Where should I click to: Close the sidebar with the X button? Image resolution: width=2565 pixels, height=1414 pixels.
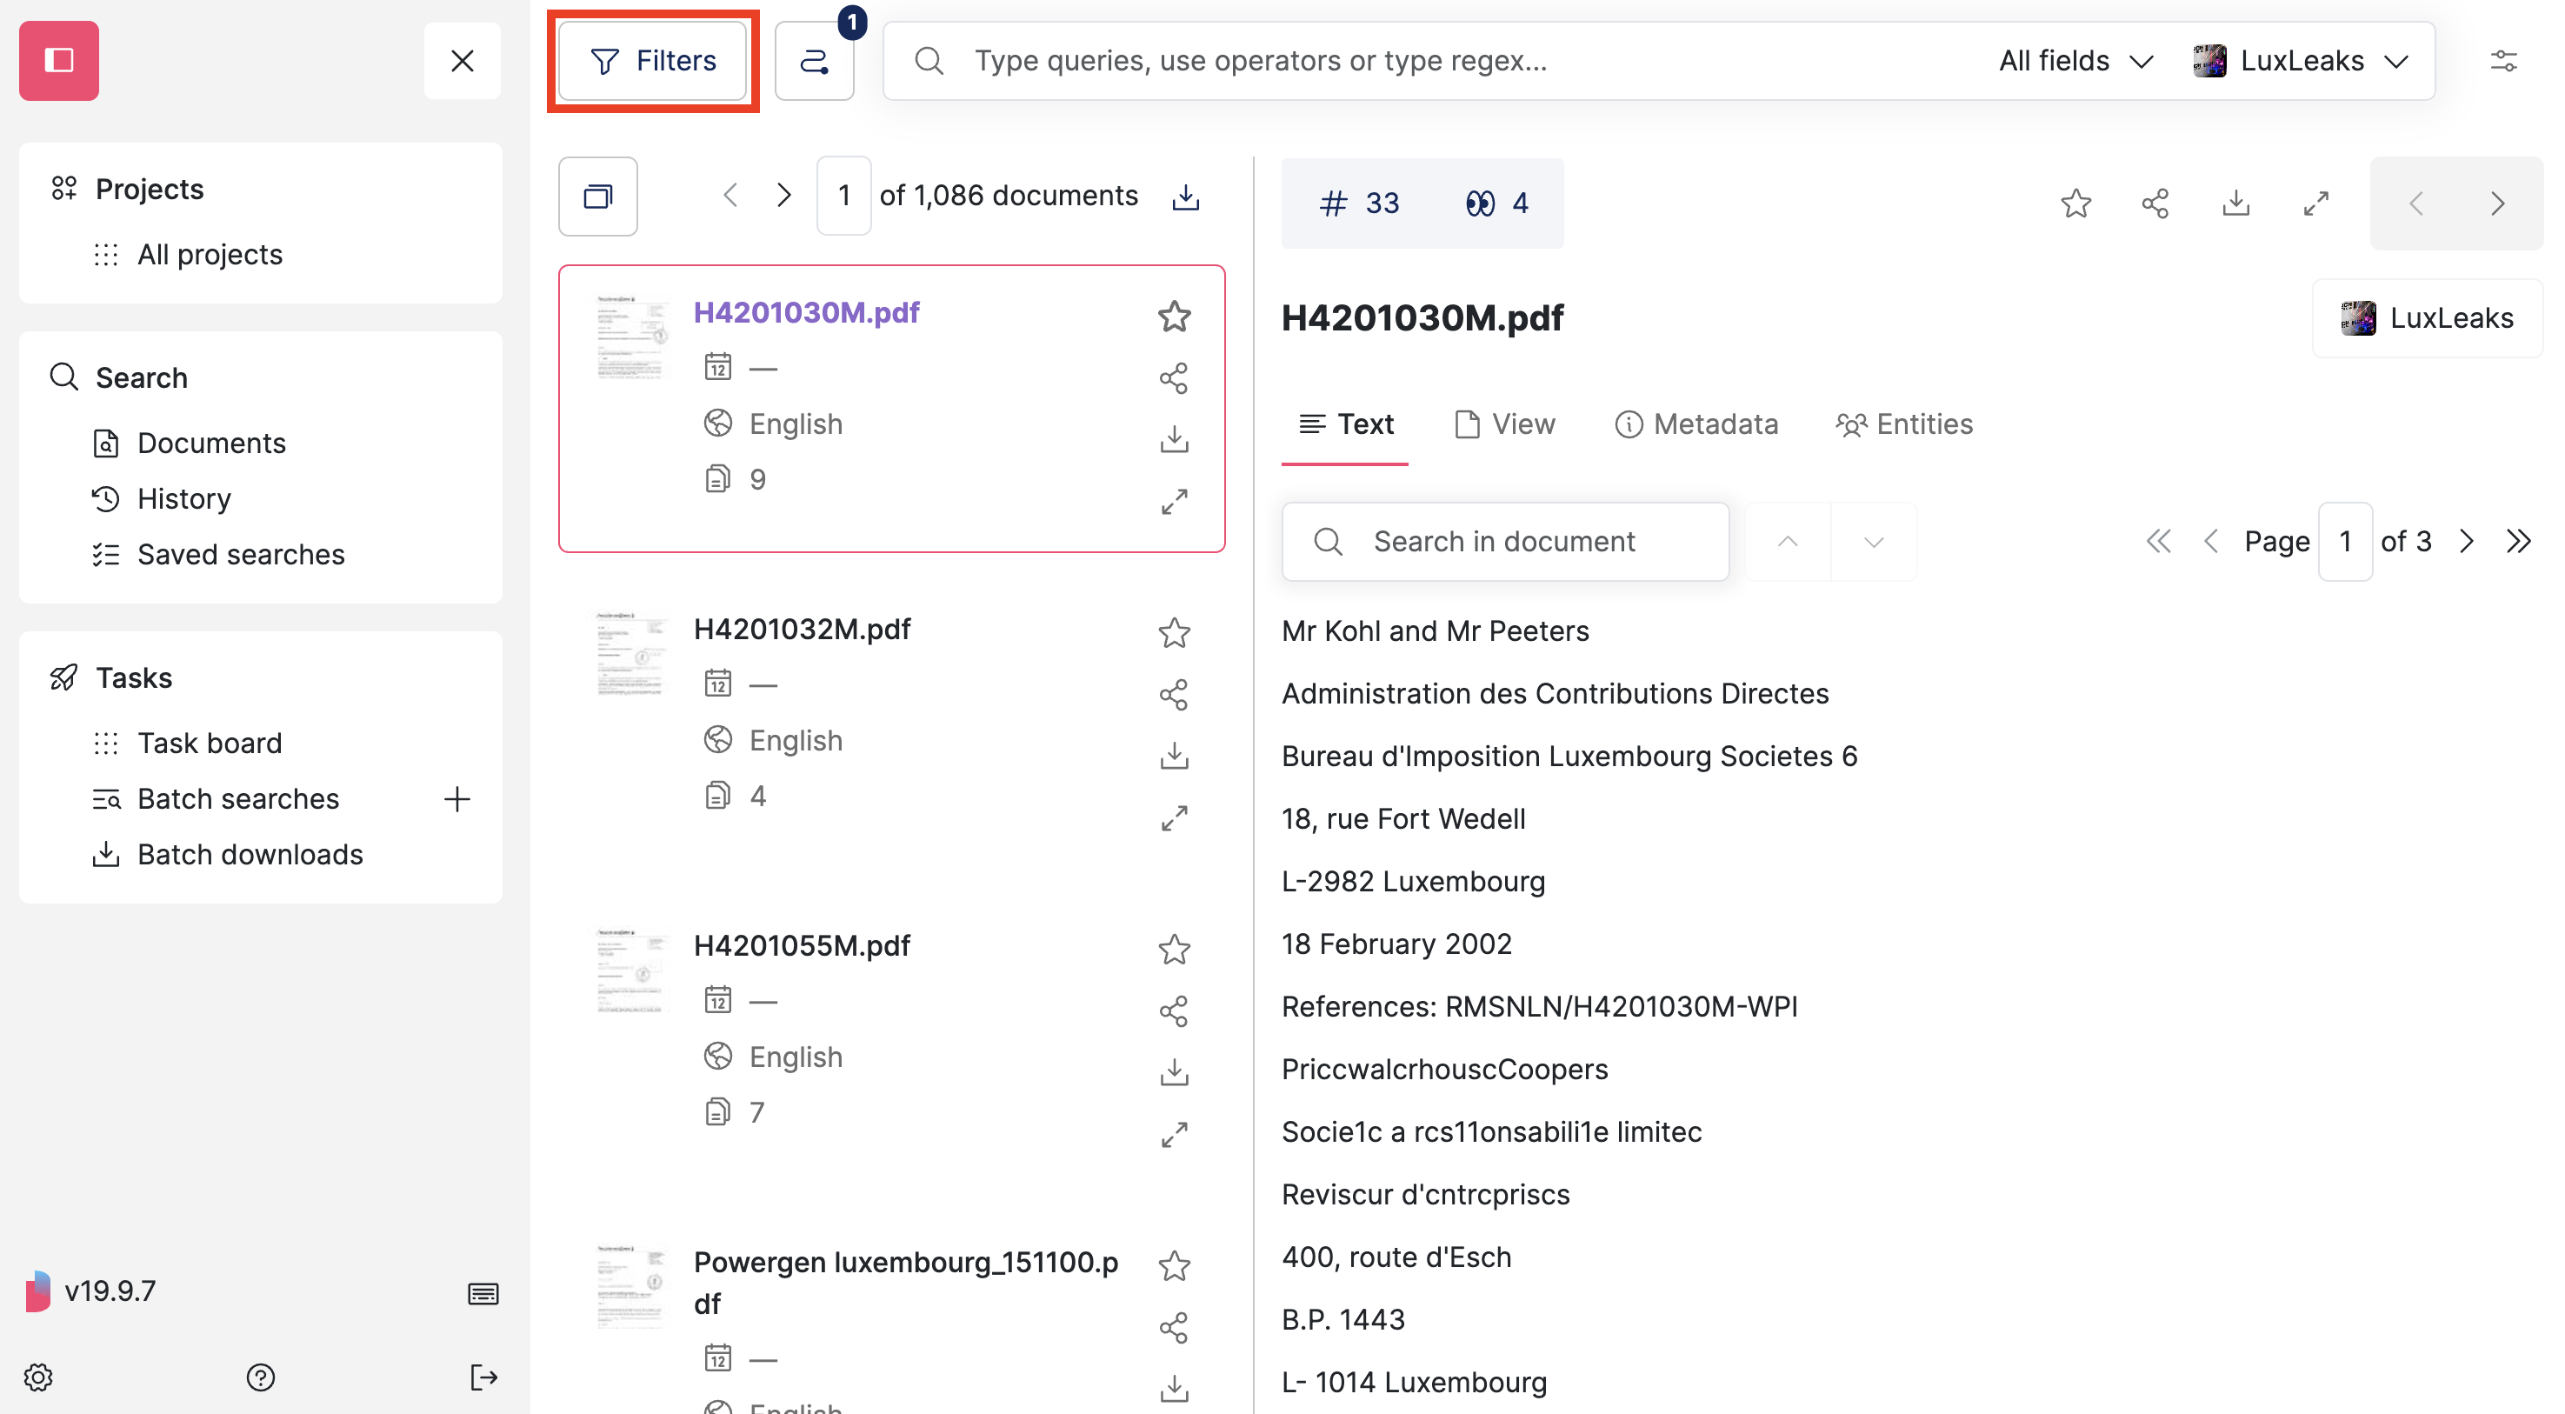462,61
